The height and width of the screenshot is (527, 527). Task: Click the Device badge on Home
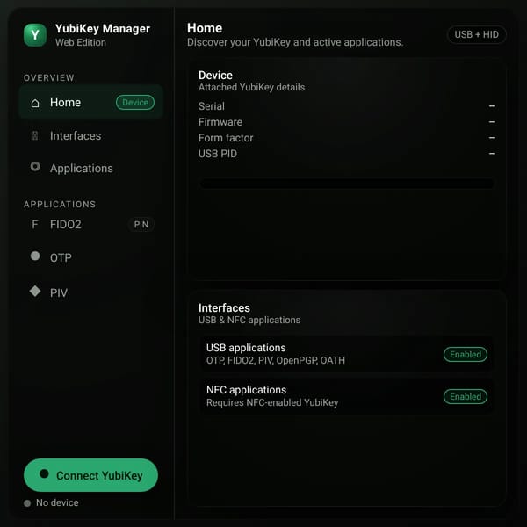pos(135,102)
